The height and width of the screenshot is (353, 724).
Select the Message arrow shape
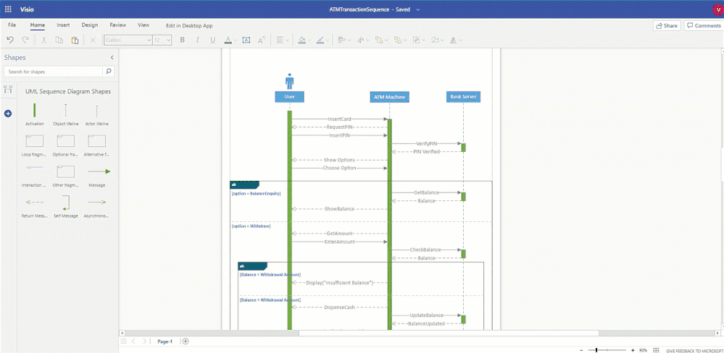(96, 176)
